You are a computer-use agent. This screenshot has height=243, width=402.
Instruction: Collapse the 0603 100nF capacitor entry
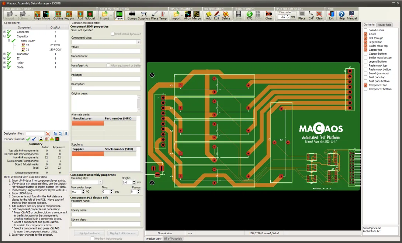click(9, 41)
